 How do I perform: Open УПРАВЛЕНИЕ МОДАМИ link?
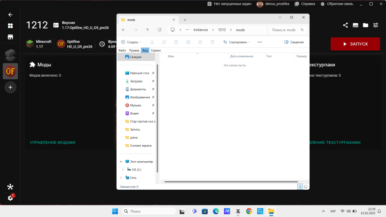click(x=52, y=143)
